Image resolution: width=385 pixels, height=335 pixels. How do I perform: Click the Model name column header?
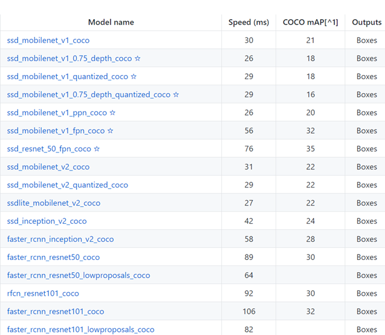click(x=111, y=22)
